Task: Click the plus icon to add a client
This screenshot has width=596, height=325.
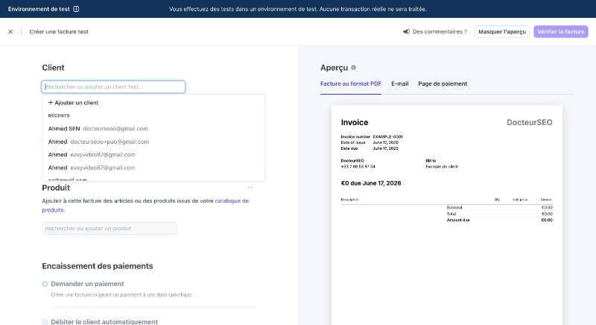Action: tap(51, 103)
